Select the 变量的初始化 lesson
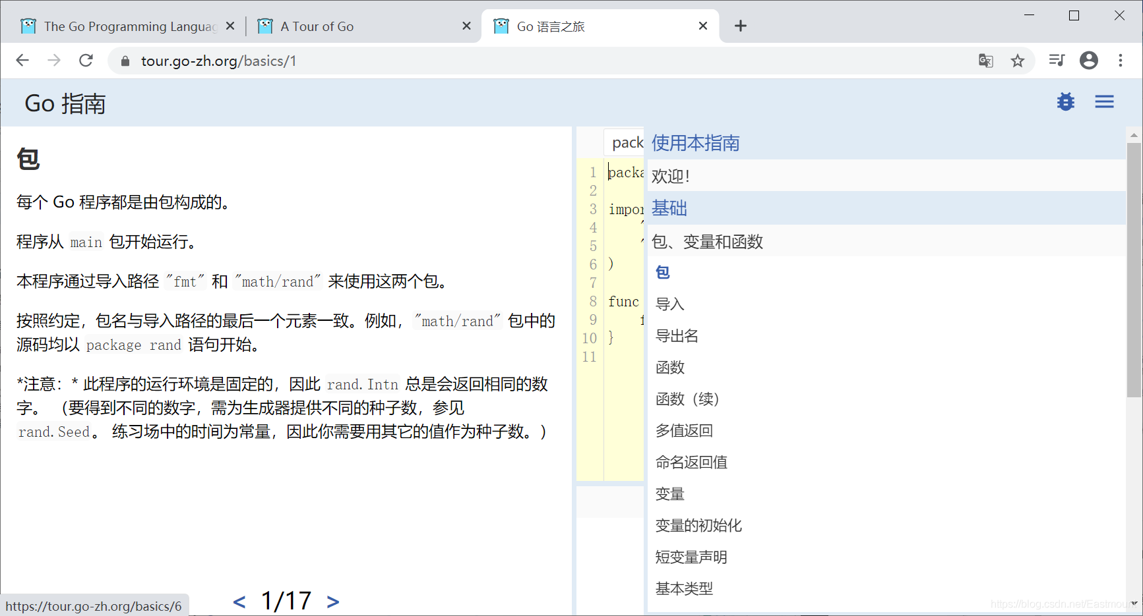 698,525
